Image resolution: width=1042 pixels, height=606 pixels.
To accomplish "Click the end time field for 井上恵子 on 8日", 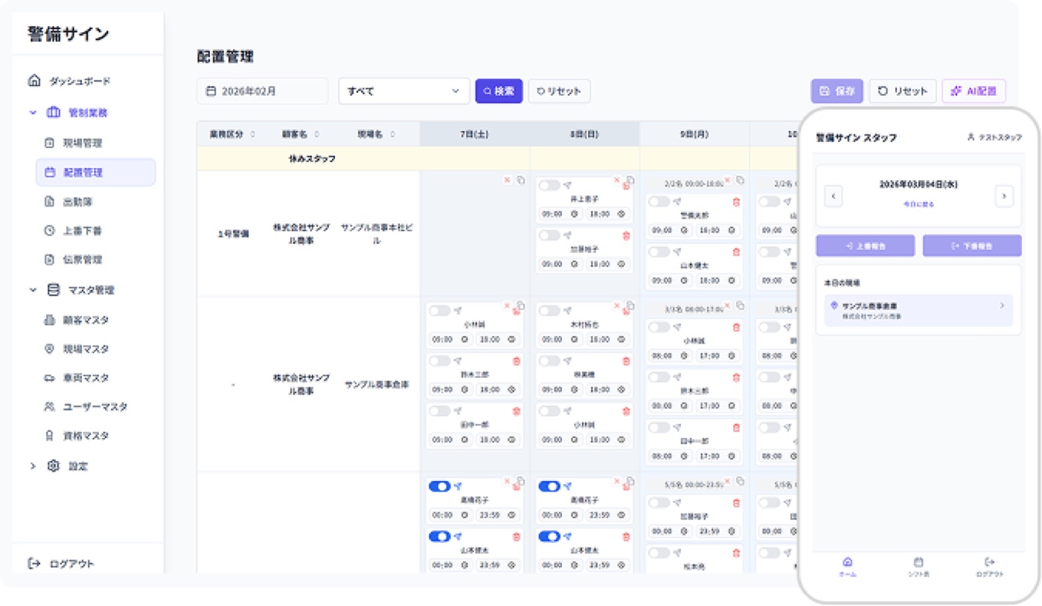I will pos(607,213).
